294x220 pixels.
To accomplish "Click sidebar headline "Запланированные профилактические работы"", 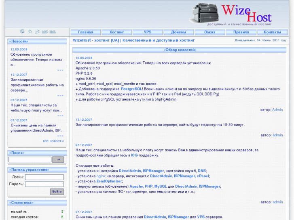I will click(37, 85).
